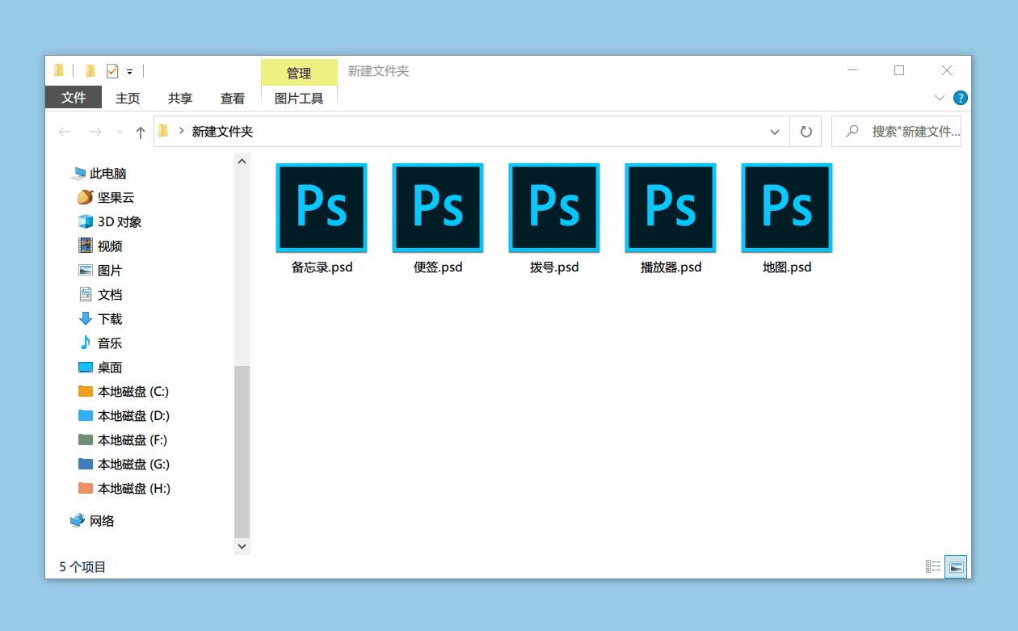Open 本地磁盘 (H:) drive
The height and width of the screenshot is (631, 1018).
[x=124, y=489]
